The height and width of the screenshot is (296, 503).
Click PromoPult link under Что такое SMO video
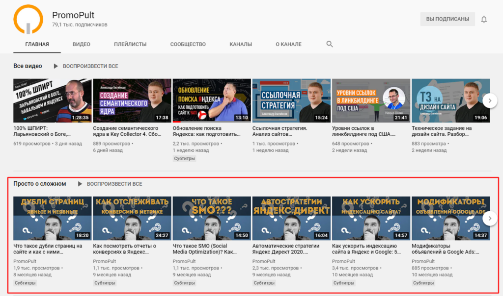pos(184,261)
